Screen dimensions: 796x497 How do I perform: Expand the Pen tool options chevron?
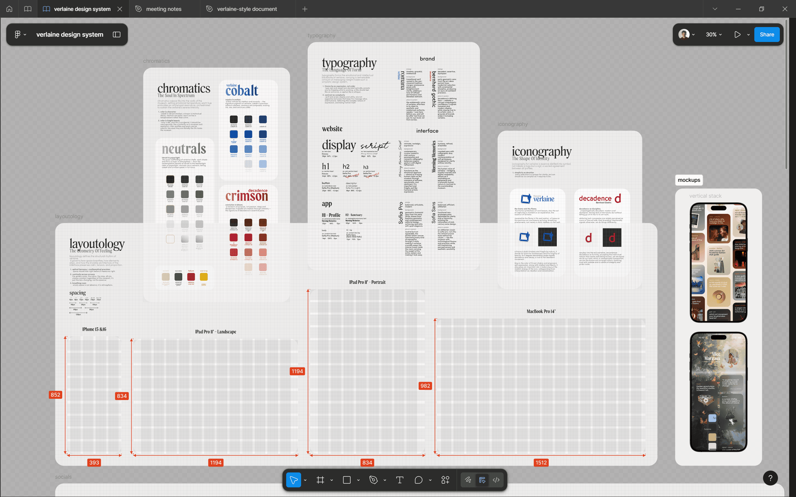385,480
